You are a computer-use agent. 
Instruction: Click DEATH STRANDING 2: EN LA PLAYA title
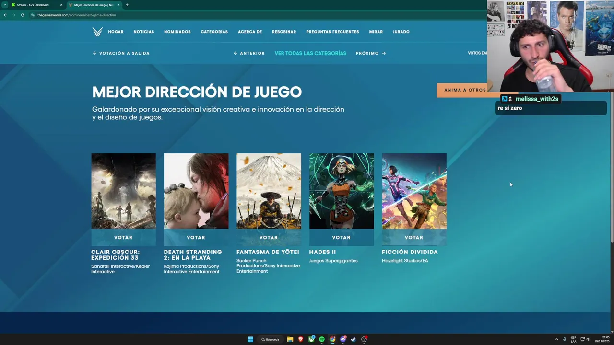[193, 255]
